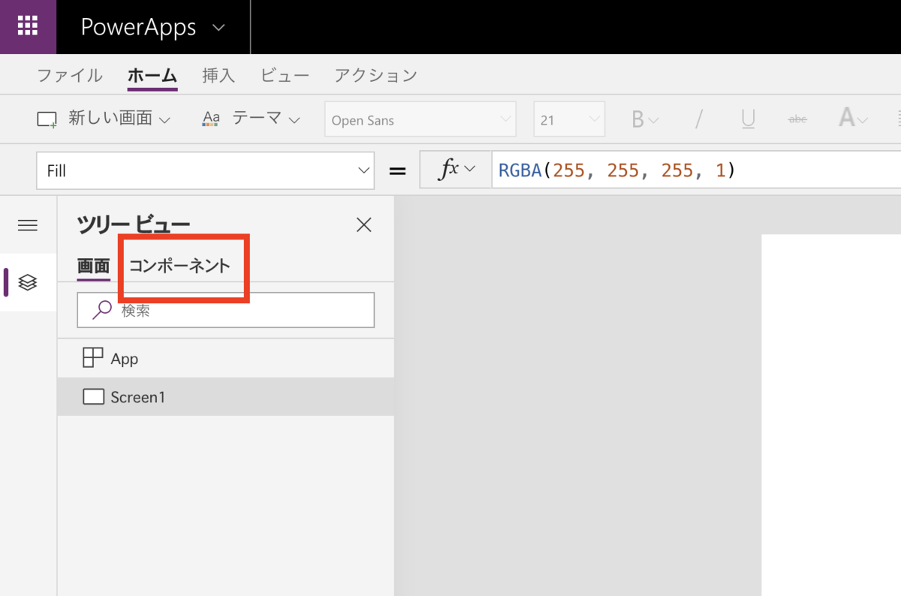
Task: Toggle strikethrough abc formatting
Action: 797,119
